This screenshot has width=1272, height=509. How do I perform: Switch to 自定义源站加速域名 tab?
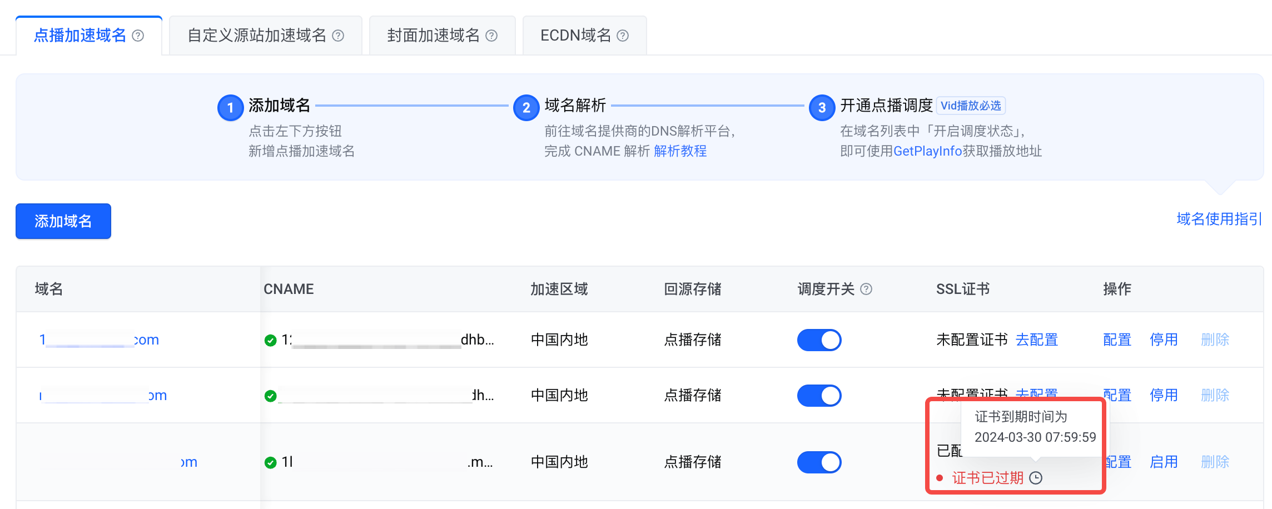coord(266,36)
